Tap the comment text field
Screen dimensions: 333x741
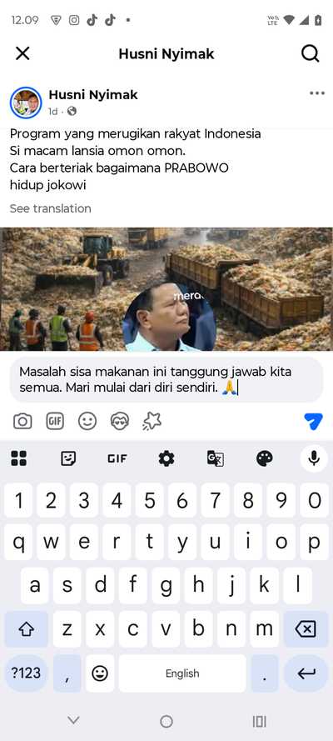(166, 379)
